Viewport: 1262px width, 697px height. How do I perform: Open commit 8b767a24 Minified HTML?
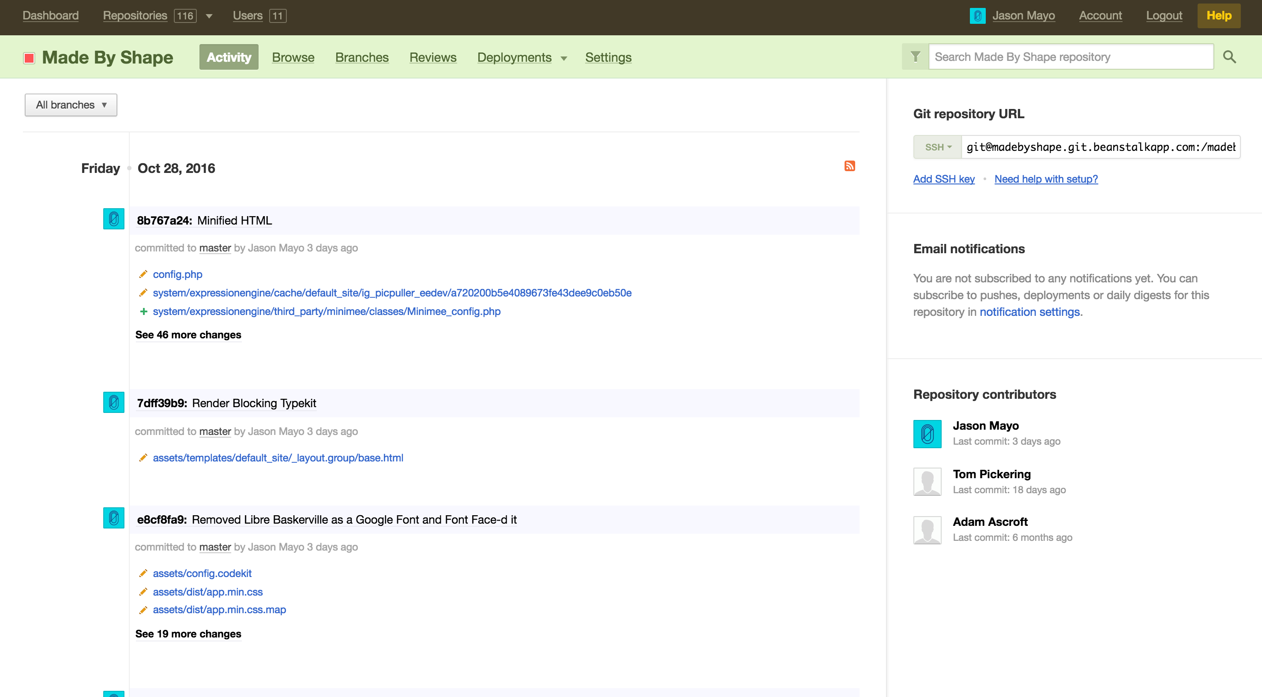click(204, 221)
